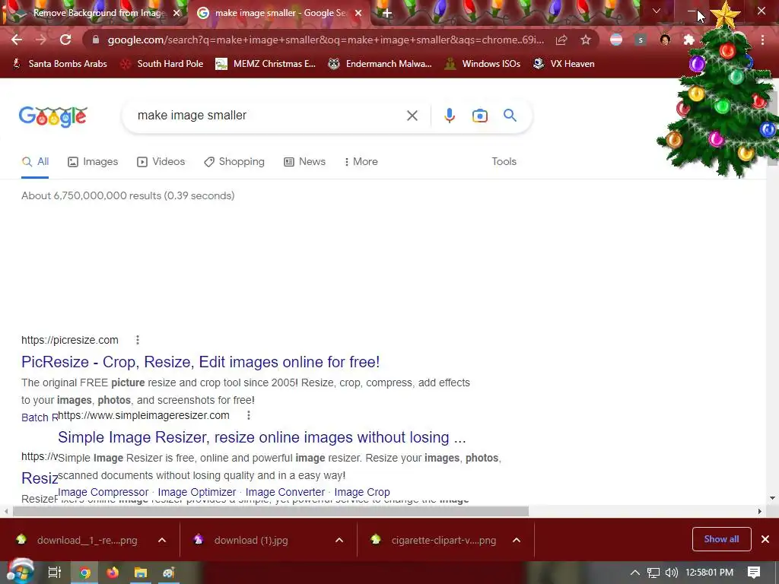The height and width of the screenshot is (584, 779).
Task: Switch to Images results
Action: pyautogui.click(x=93, y=161)
